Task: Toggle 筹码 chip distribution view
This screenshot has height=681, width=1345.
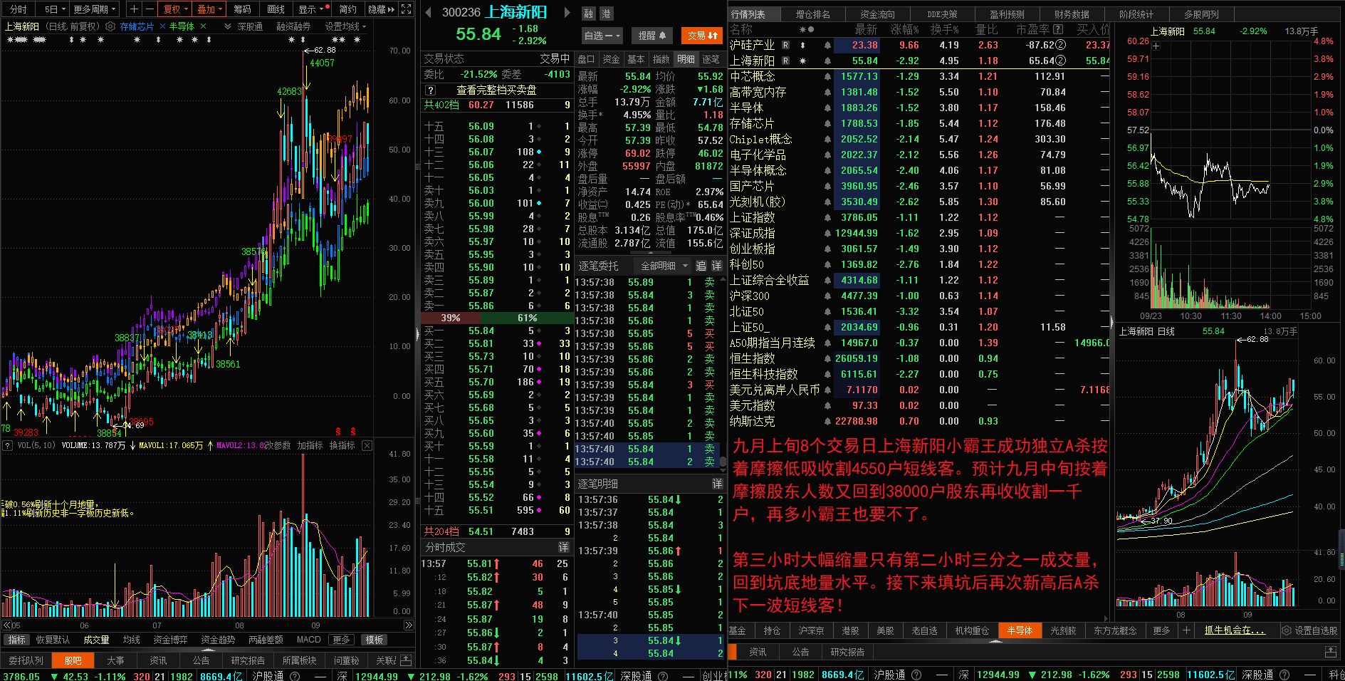Action: (x=243, y=9)
